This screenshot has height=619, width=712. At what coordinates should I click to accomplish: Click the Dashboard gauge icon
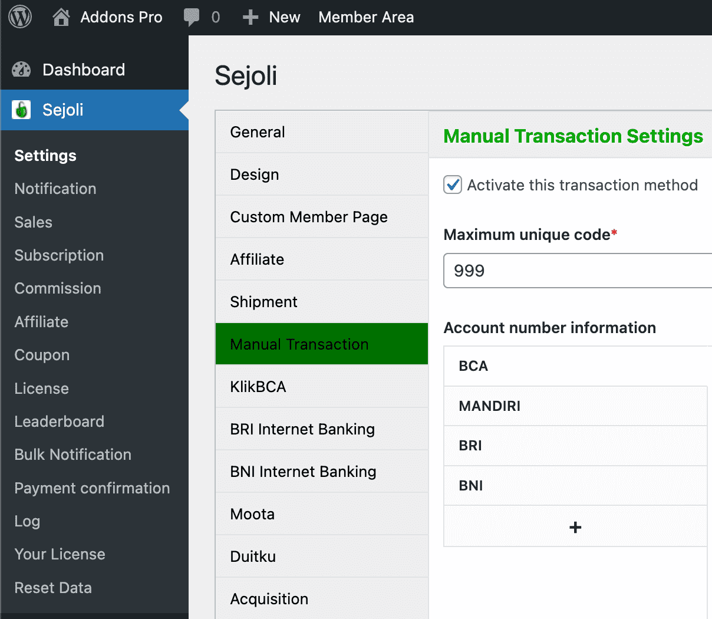[22, 70]
